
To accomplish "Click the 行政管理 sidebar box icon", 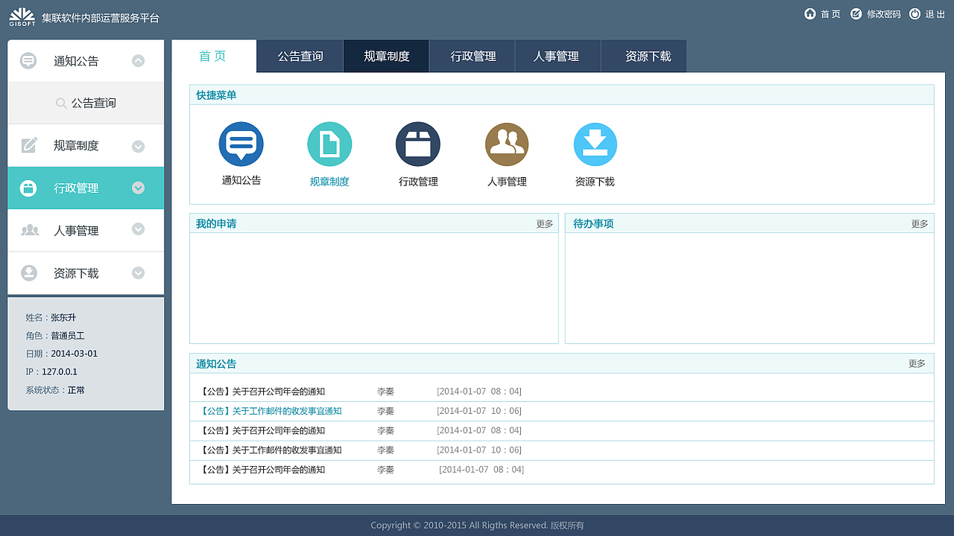I will [x=28, y=188].
